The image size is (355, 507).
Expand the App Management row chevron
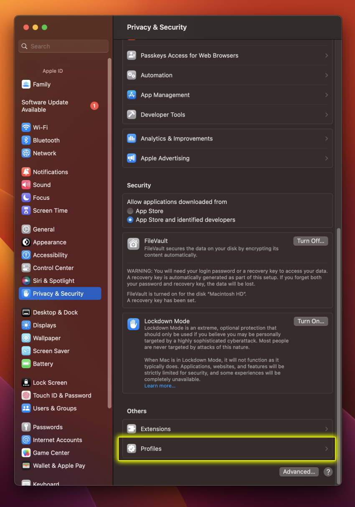click(x=327, y=95)
